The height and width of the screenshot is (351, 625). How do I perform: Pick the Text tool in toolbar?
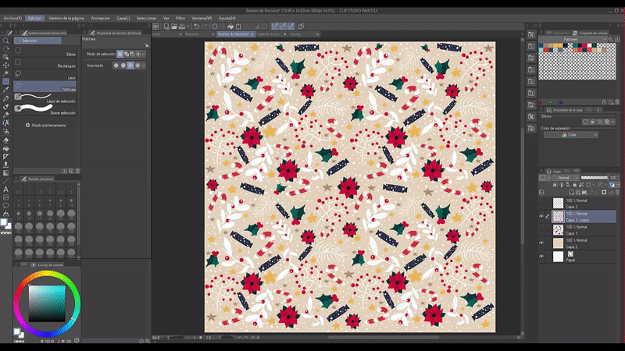pos(5,189)
